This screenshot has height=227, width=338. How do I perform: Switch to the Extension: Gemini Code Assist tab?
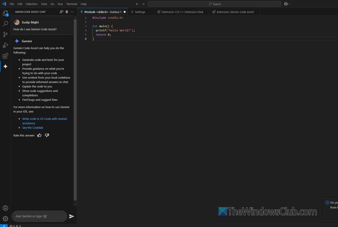235,12
